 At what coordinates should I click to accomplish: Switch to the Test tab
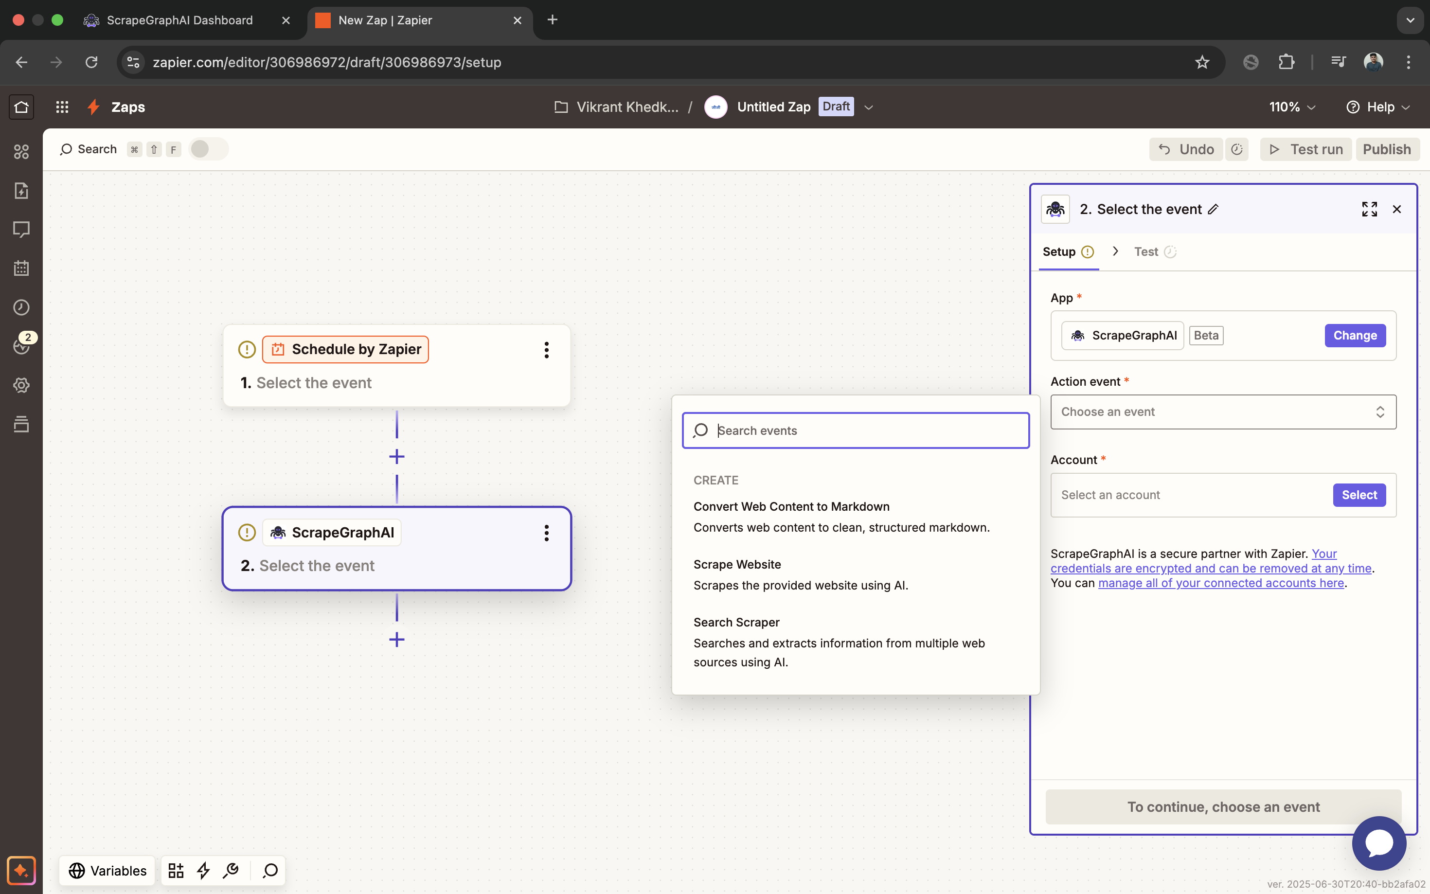[1155, 252]
